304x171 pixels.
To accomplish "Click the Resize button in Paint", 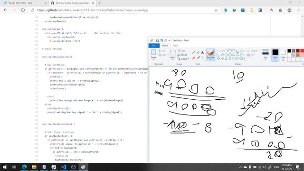I will pos(182,55).
